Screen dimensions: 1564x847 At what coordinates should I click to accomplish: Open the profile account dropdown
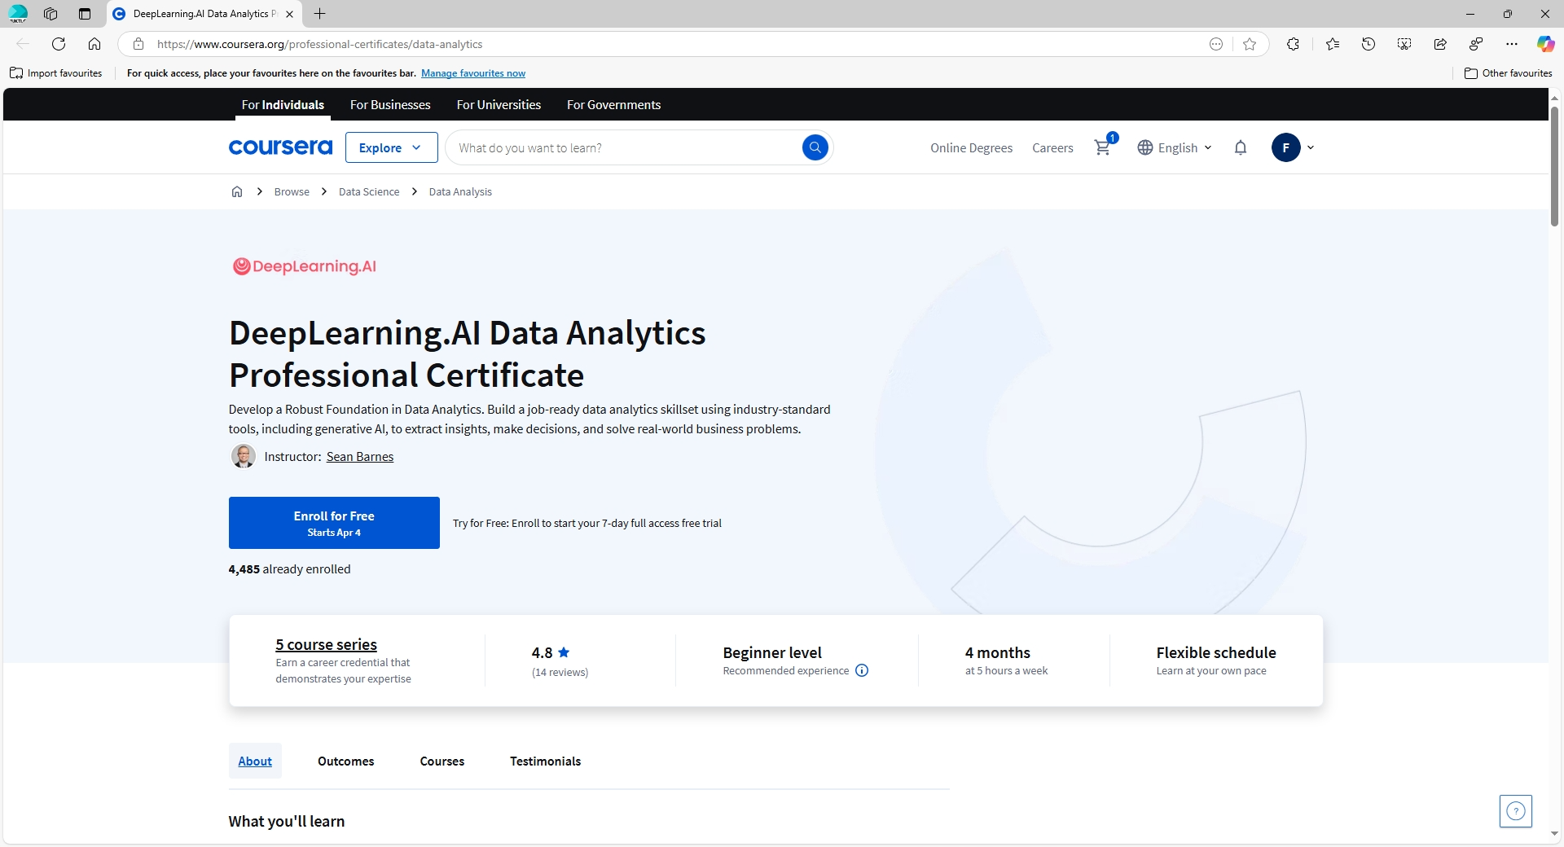coord(1293,147)
